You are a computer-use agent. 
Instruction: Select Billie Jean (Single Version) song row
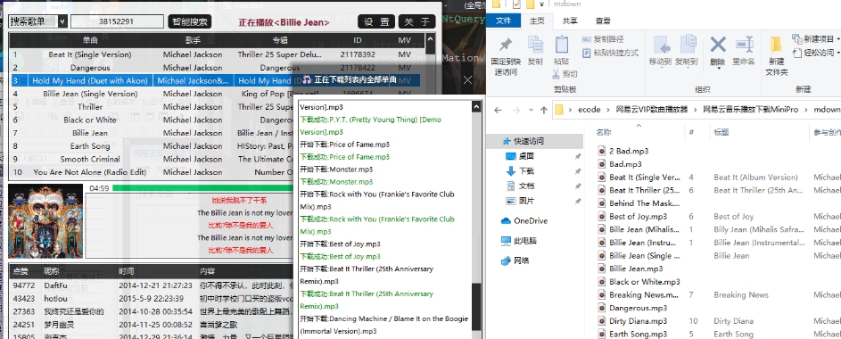coord(217,94)
